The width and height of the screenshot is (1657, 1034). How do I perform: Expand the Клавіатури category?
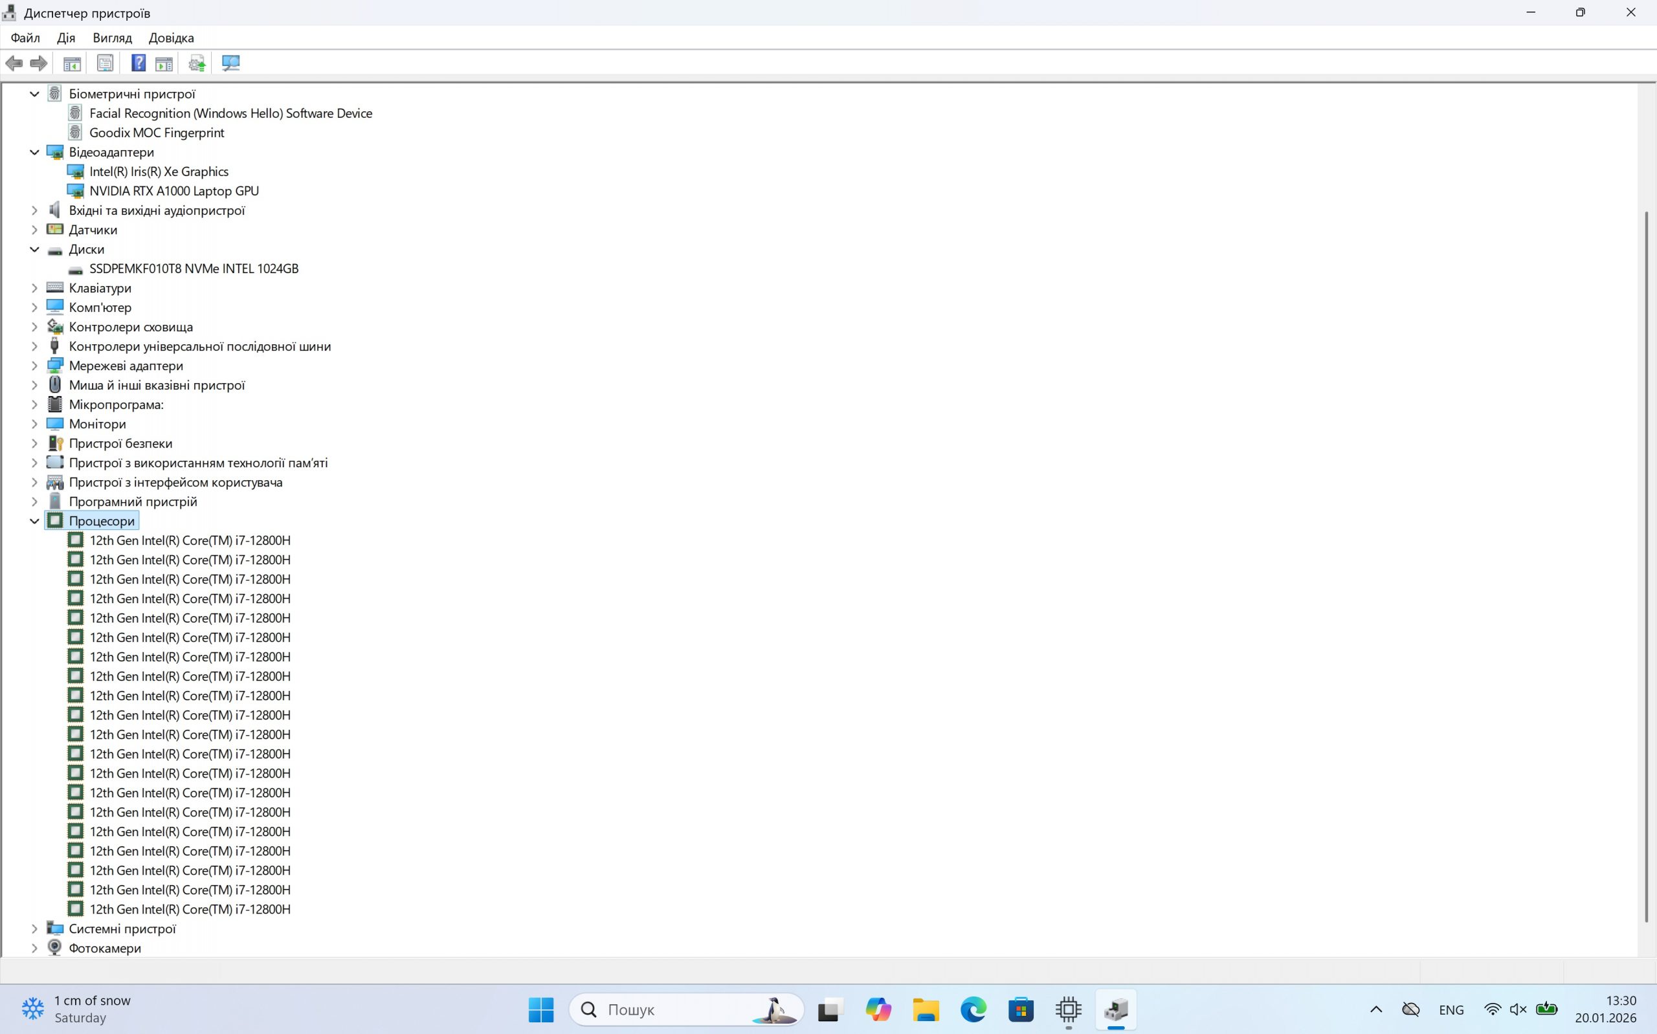[x=34, y=288]
